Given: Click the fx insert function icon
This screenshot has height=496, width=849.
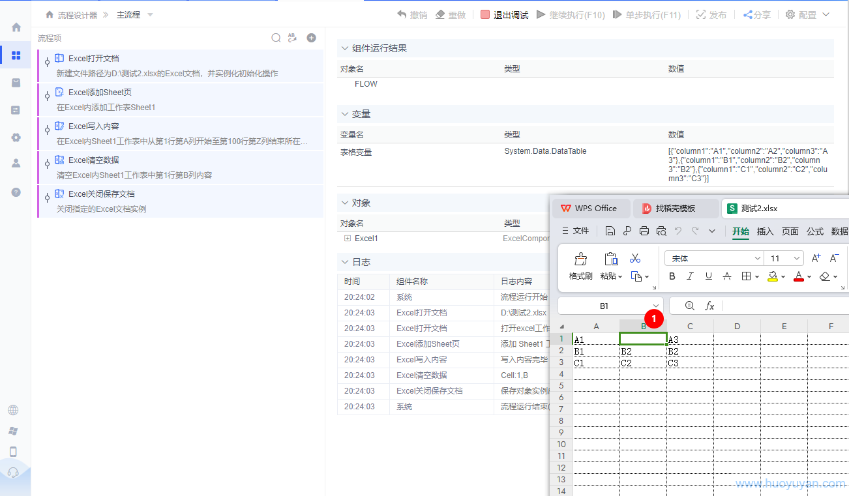Looking at the screenshot, I should coord(710,305).
